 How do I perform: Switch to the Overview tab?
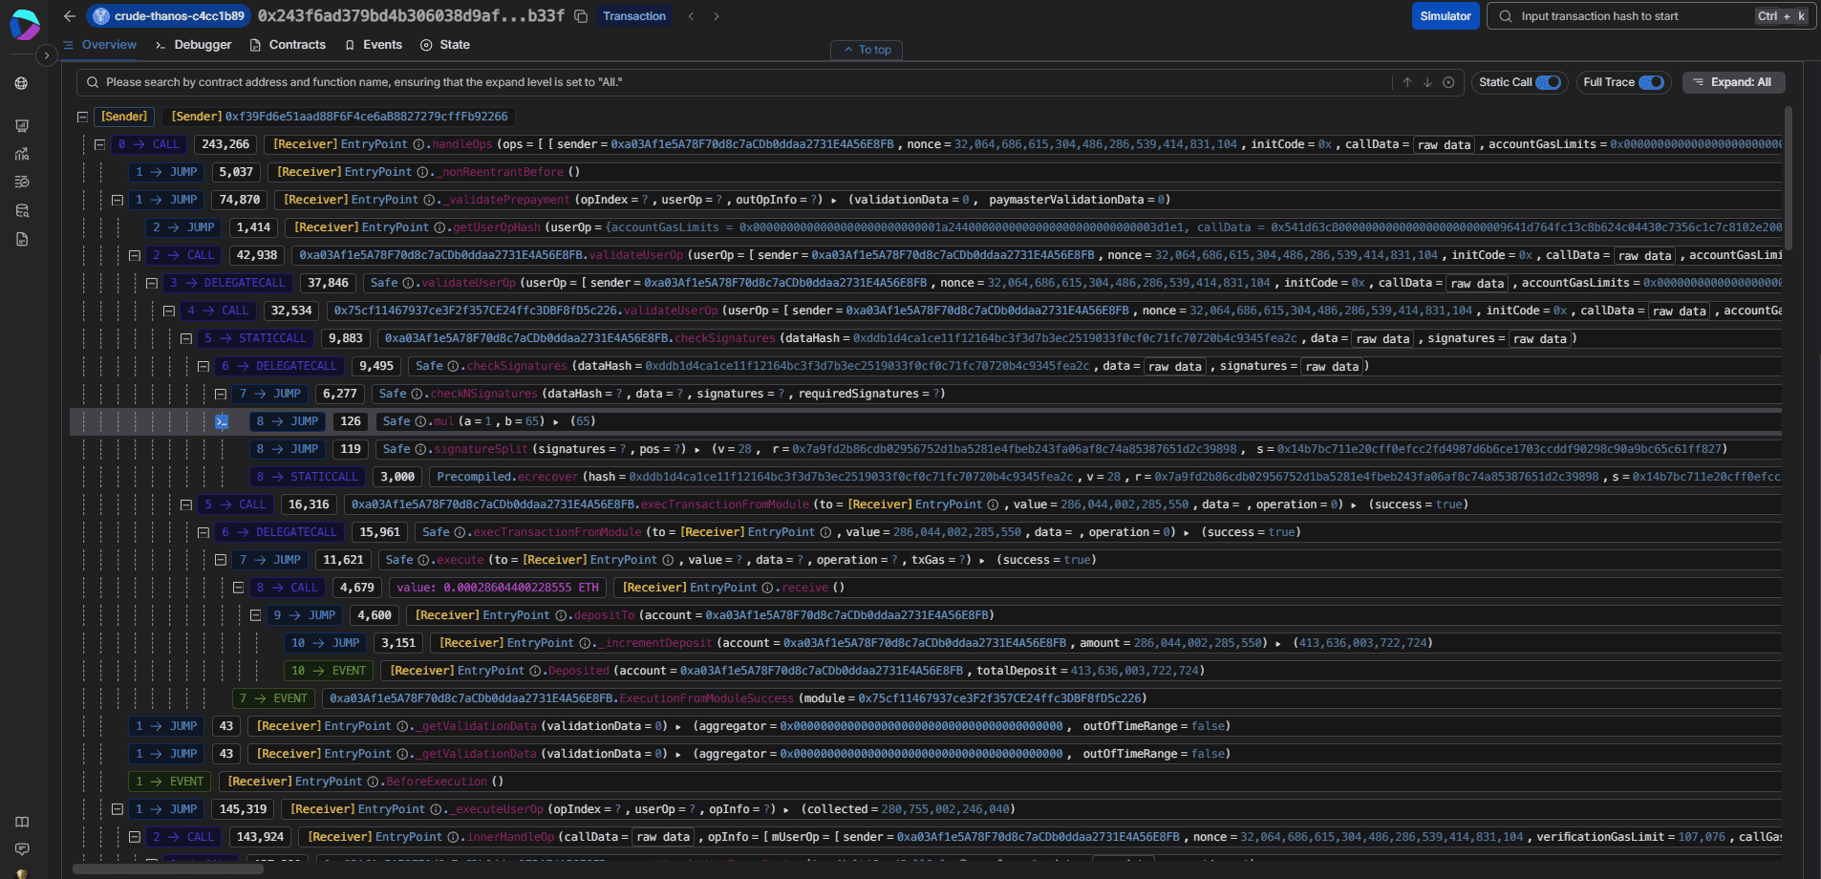(99, 45)
